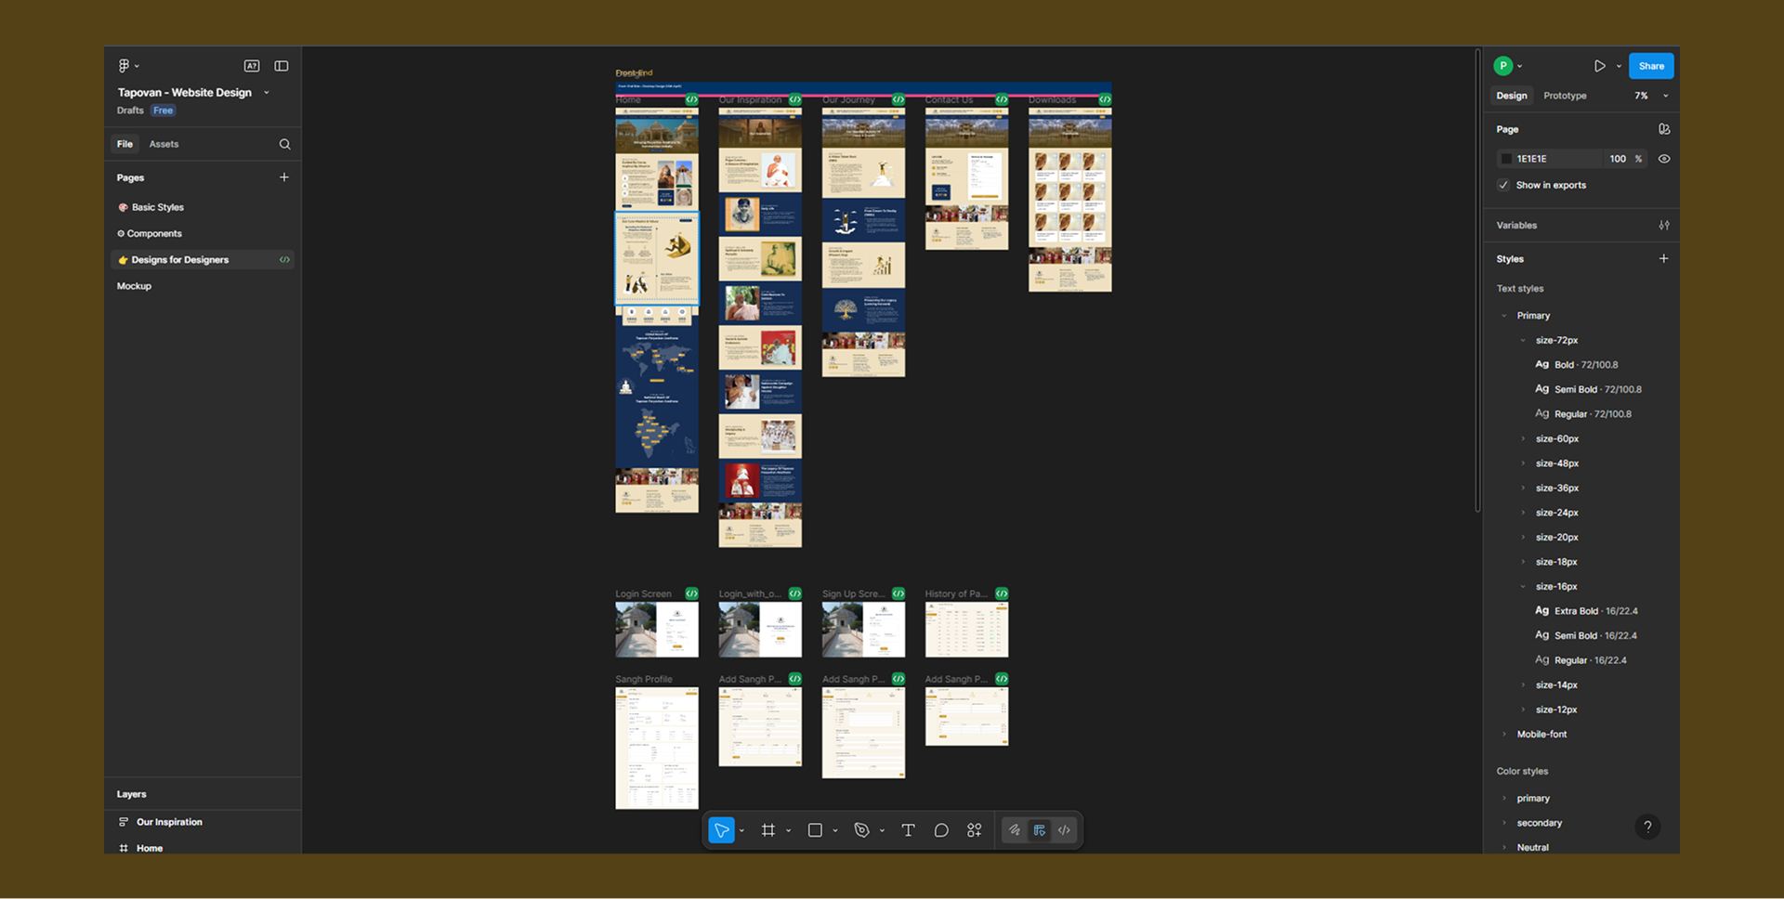This screenshot has height=899, width=1784.
Task: Open the Variables settings via the sliders icon
Action: [1664, 225]
